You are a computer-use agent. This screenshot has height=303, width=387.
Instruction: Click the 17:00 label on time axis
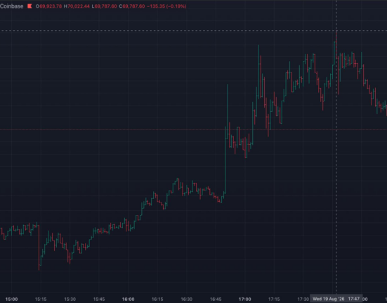point(245,299)
